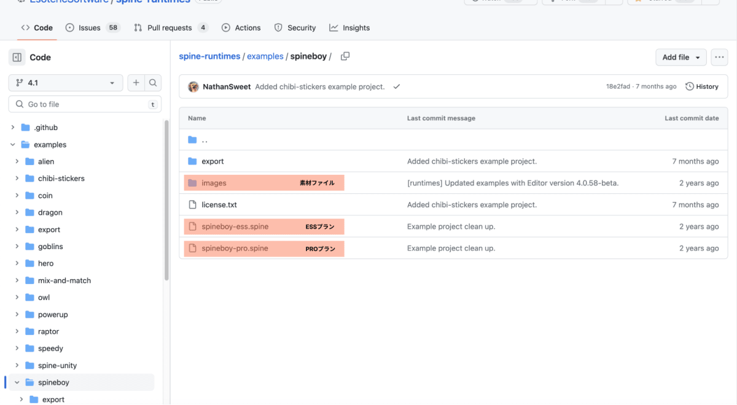Open the images folder in file list
737x405 pixels.
point(214,183)
